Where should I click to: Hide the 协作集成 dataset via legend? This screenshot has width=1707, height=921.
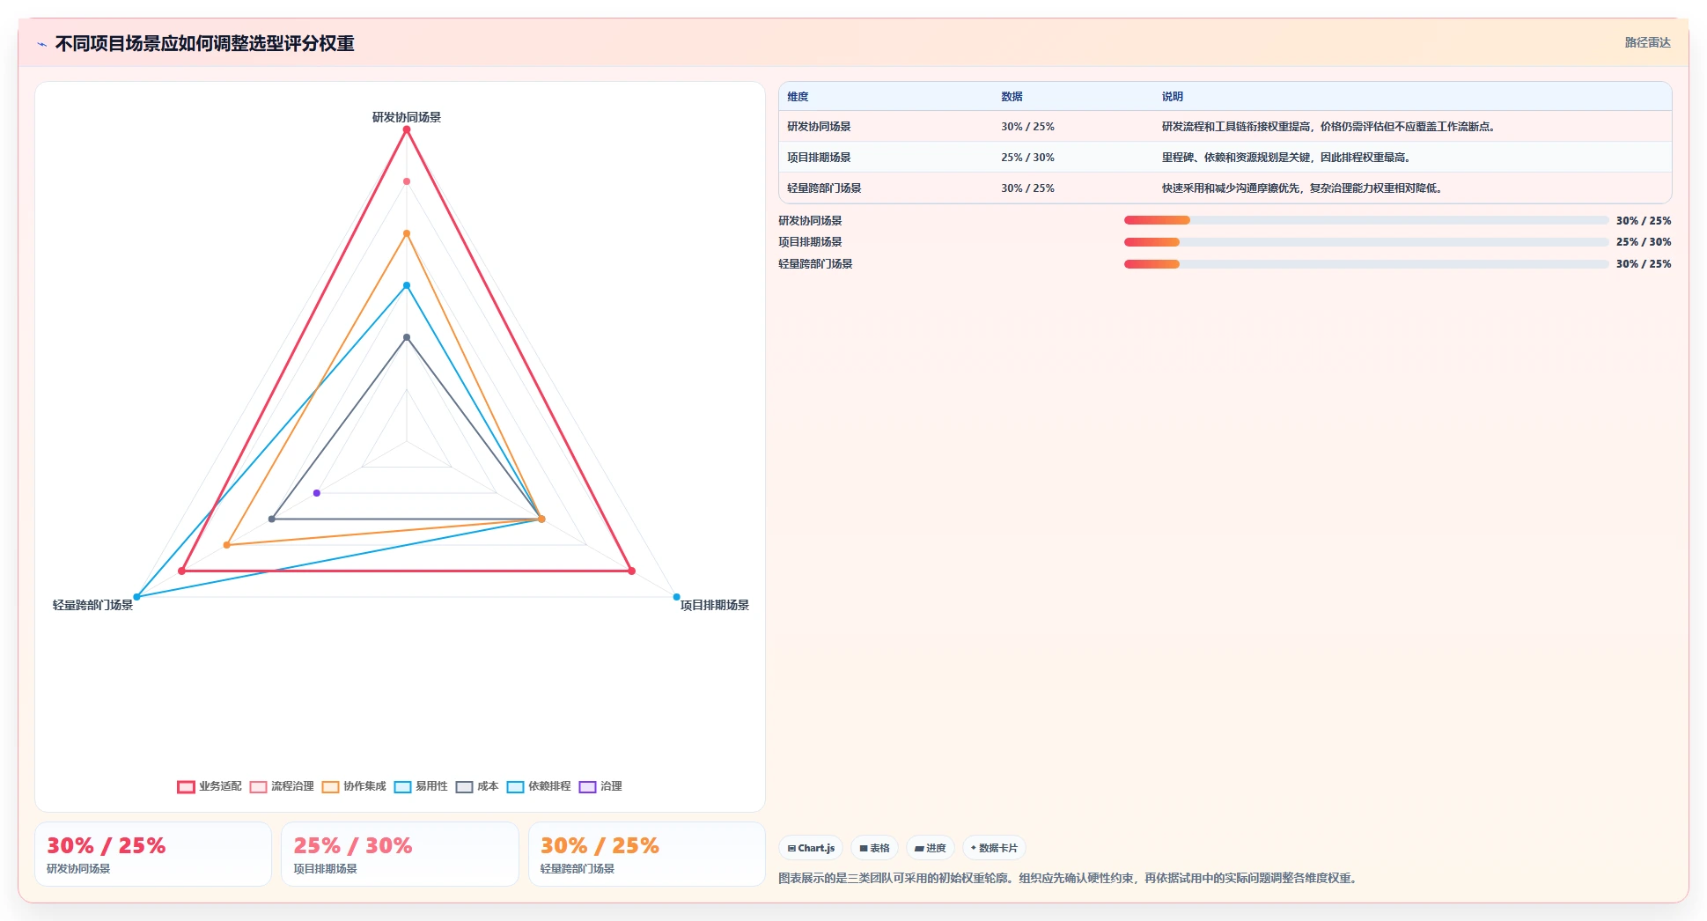tap(354, 786)
